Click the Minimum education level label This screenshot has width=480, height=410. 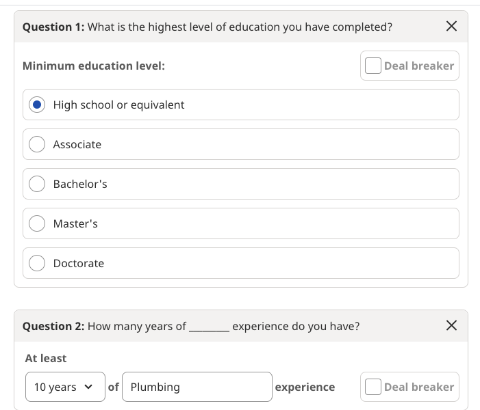coord(94,66)
